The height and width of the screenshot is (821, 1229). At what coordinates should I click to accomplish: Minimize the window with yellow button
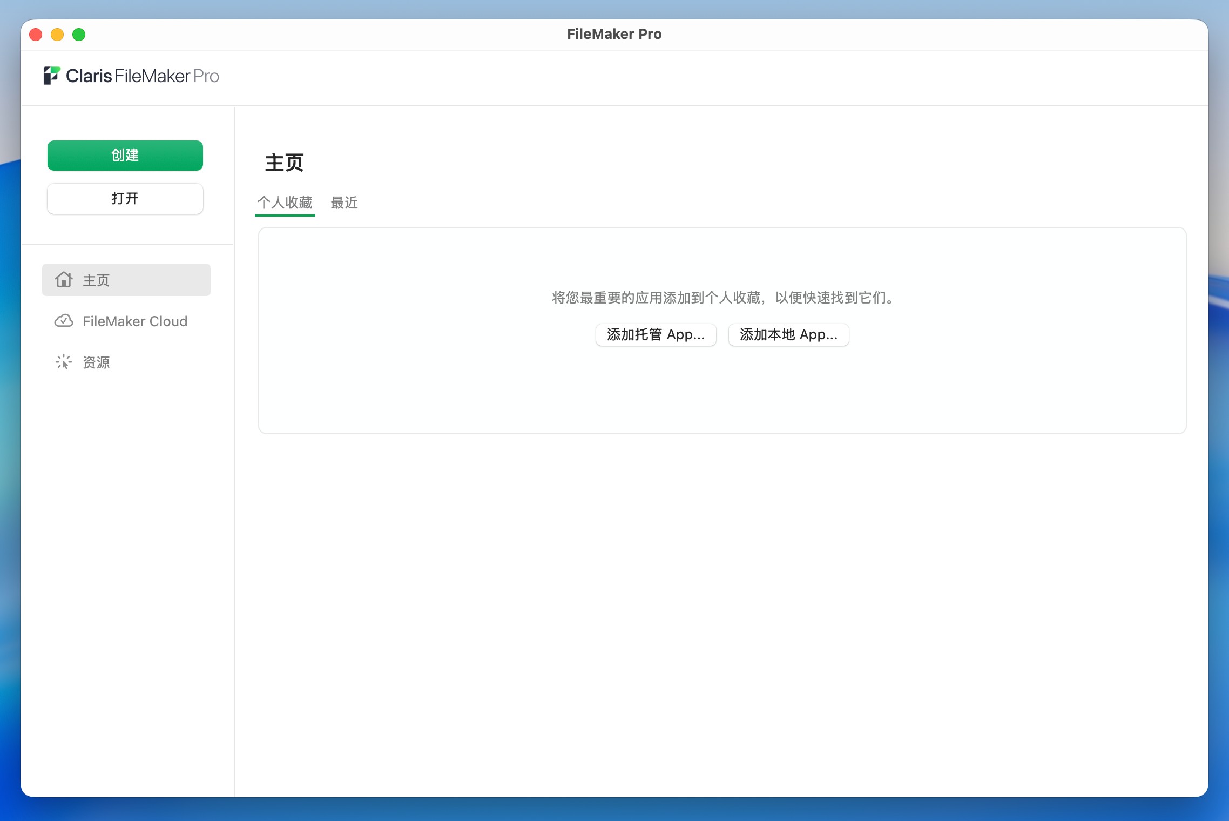coord(57,35)
